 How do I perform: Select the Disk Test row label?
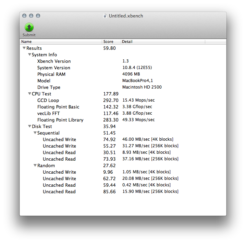pyautogui.click(x=42, y=126)
